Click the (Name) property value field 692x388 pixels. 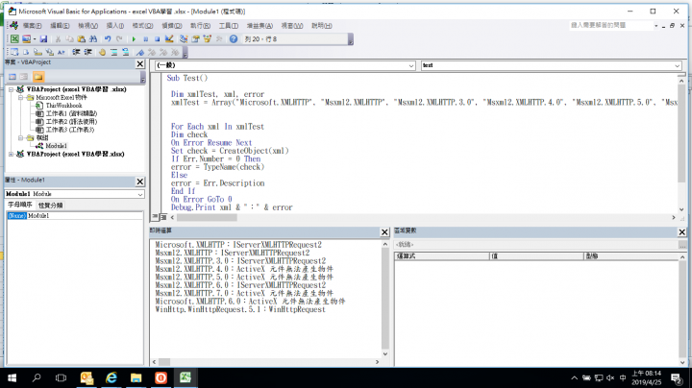(85, 215)
